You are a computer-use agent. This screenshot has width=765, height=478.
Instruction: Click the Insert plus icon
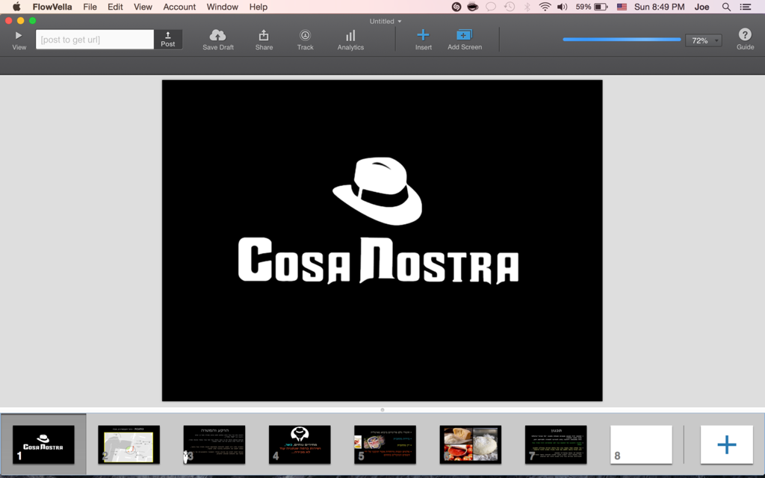[x=423, y=35]
